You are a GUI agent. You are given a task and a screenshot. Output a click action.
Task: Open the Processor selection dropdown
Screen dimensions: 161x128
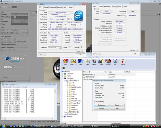point(54,48)
